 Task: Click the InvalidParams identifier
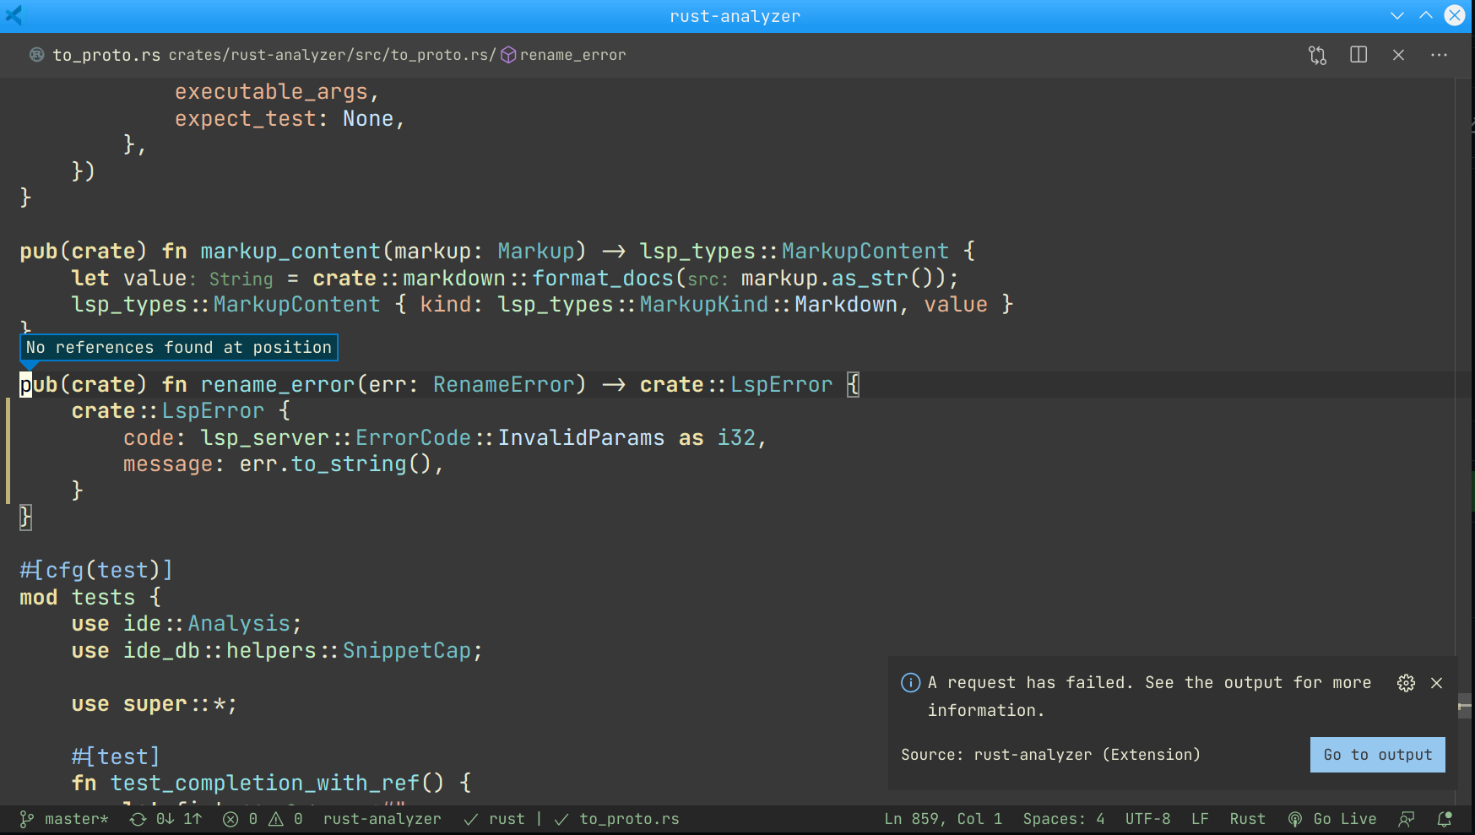(x=581, y=438)
